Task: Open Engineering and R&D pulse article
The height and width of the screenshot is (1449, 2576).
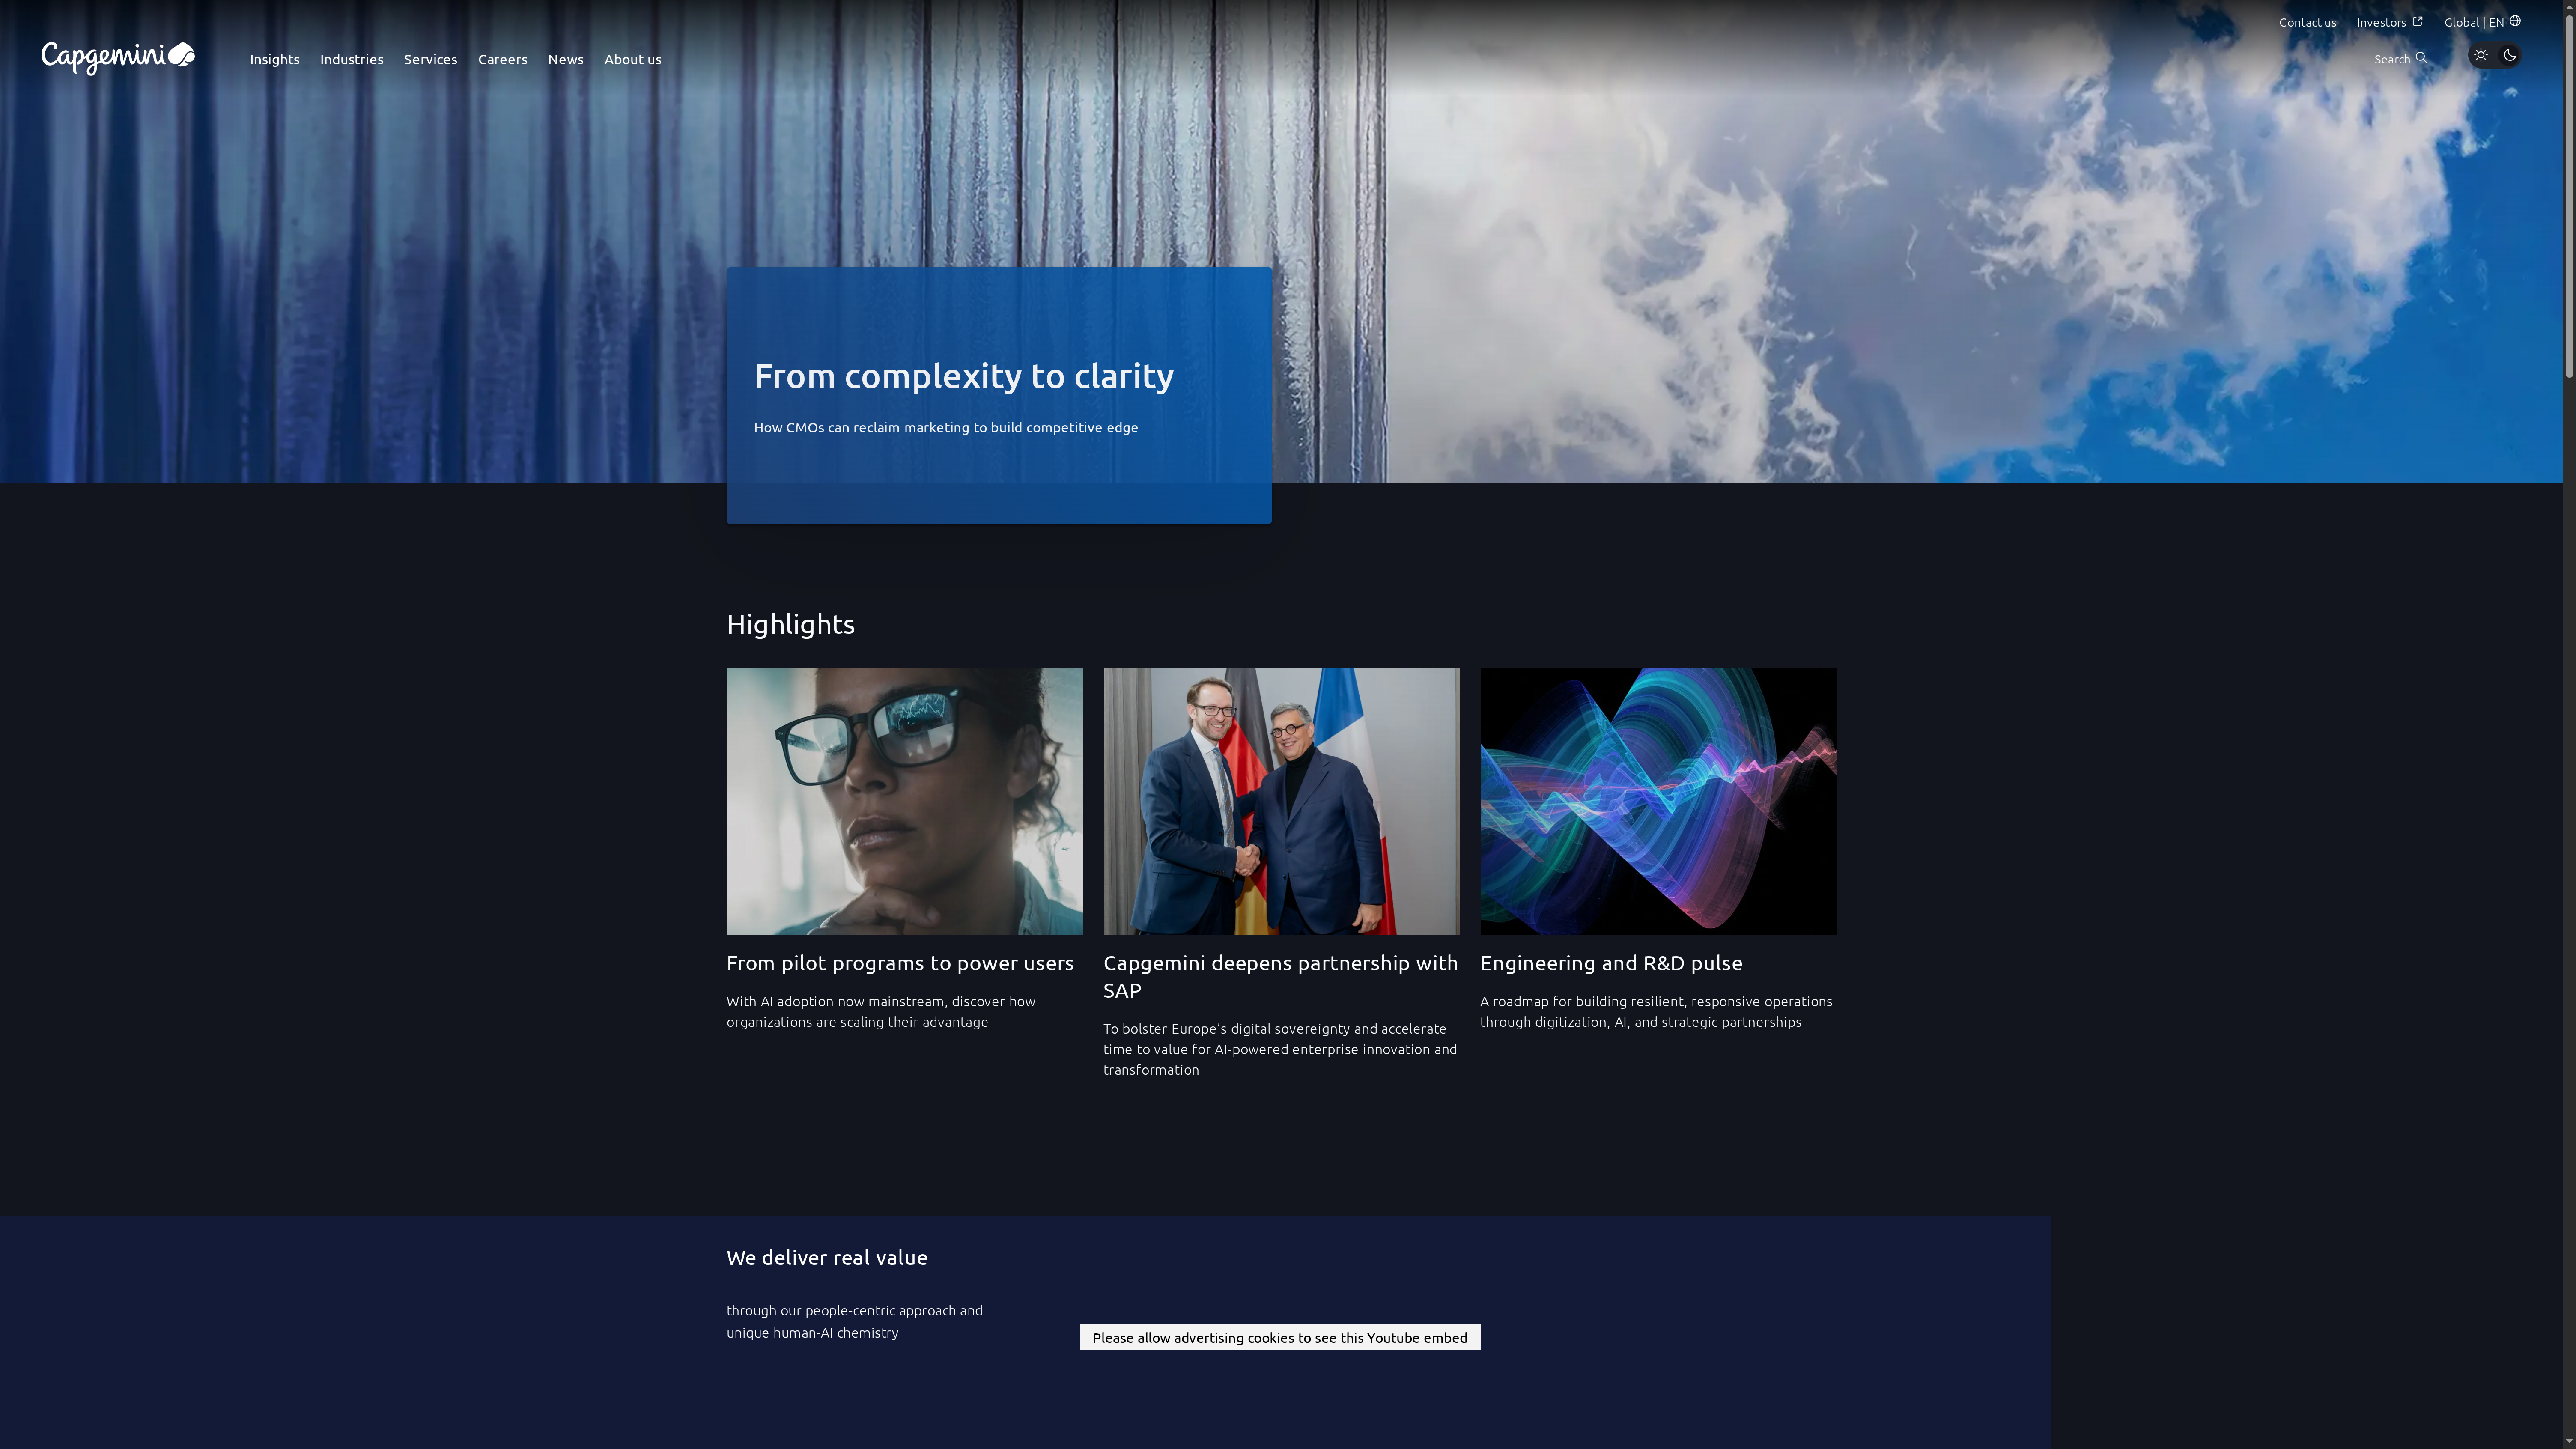Action: point(1611,963)
